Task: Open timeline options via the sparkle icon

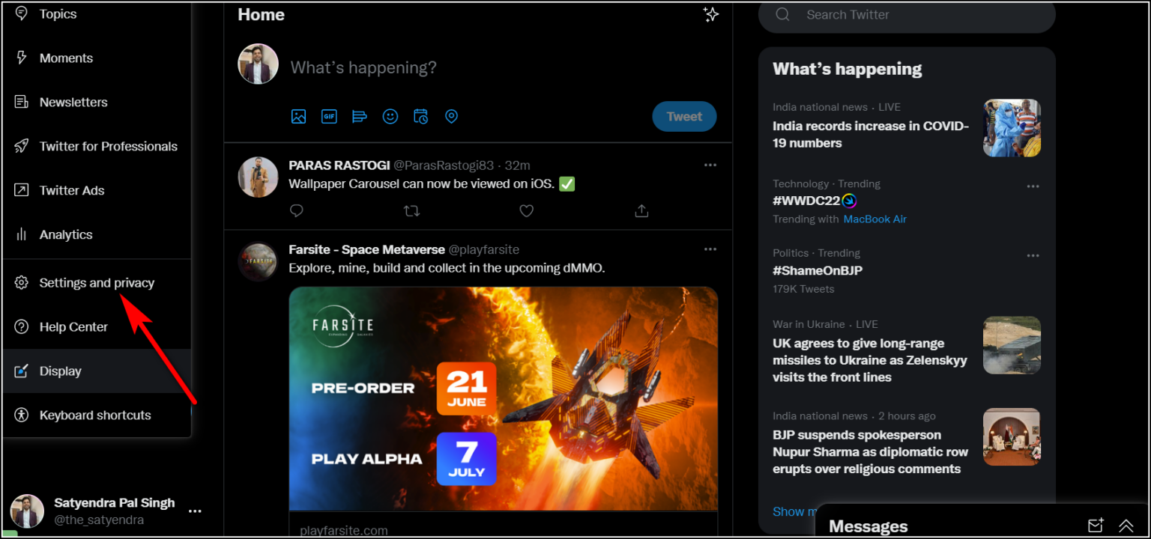Action: 710,14
